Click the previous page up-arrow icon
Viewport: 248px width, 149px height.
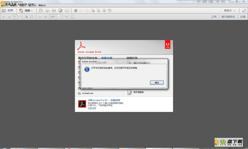coord(4,17)
